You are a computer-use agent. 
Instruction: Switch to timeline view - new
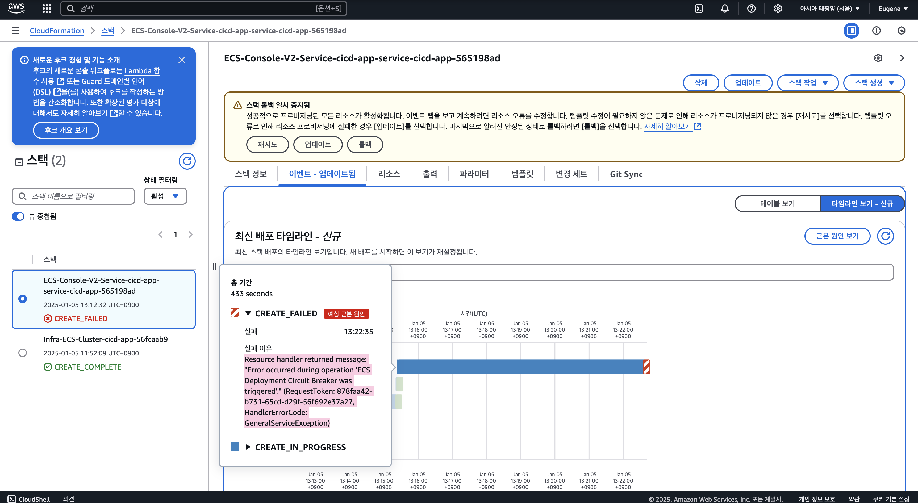862,203
